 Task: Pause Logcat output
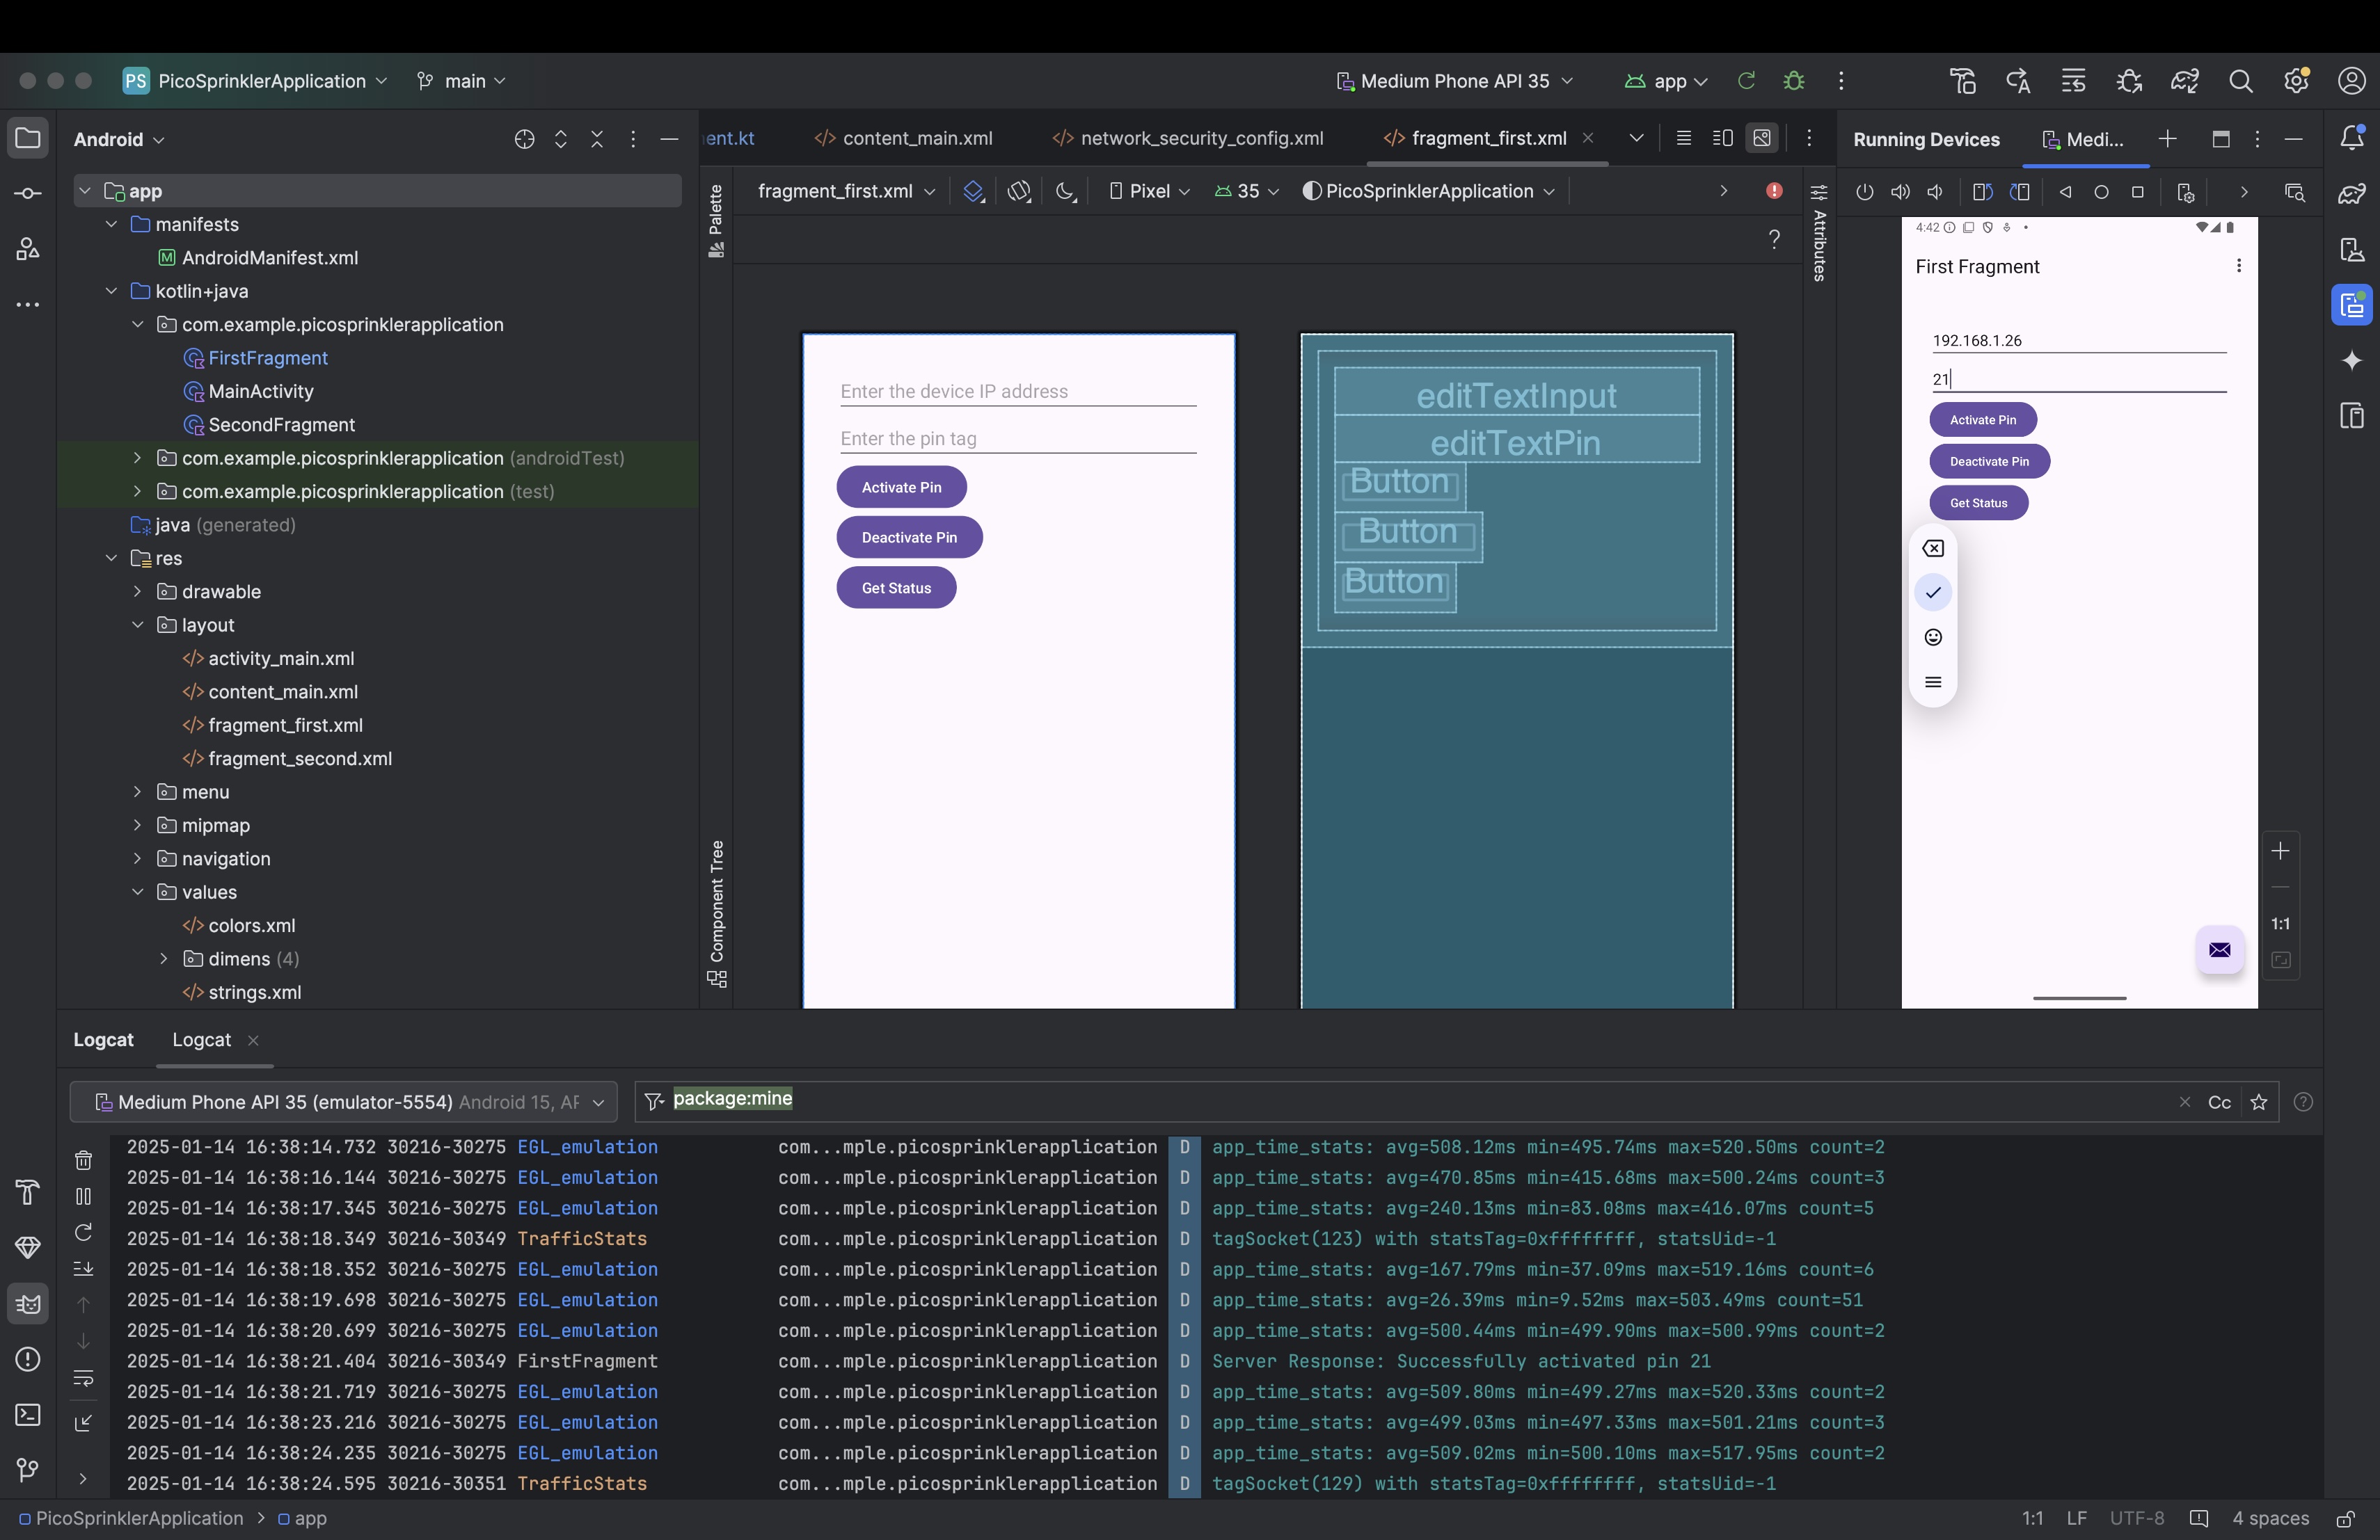coord(84,1196)
